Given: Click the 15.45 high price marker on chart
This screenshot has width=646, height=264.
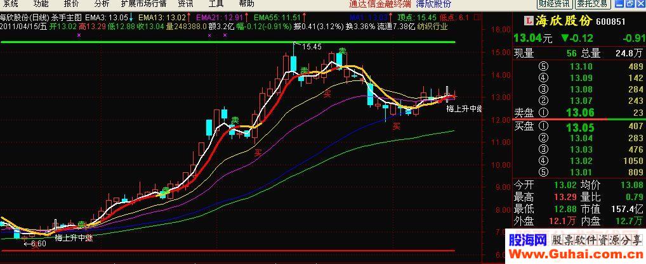Looking at the screenshot, I should pyautogui.click(x=311, y=47).
